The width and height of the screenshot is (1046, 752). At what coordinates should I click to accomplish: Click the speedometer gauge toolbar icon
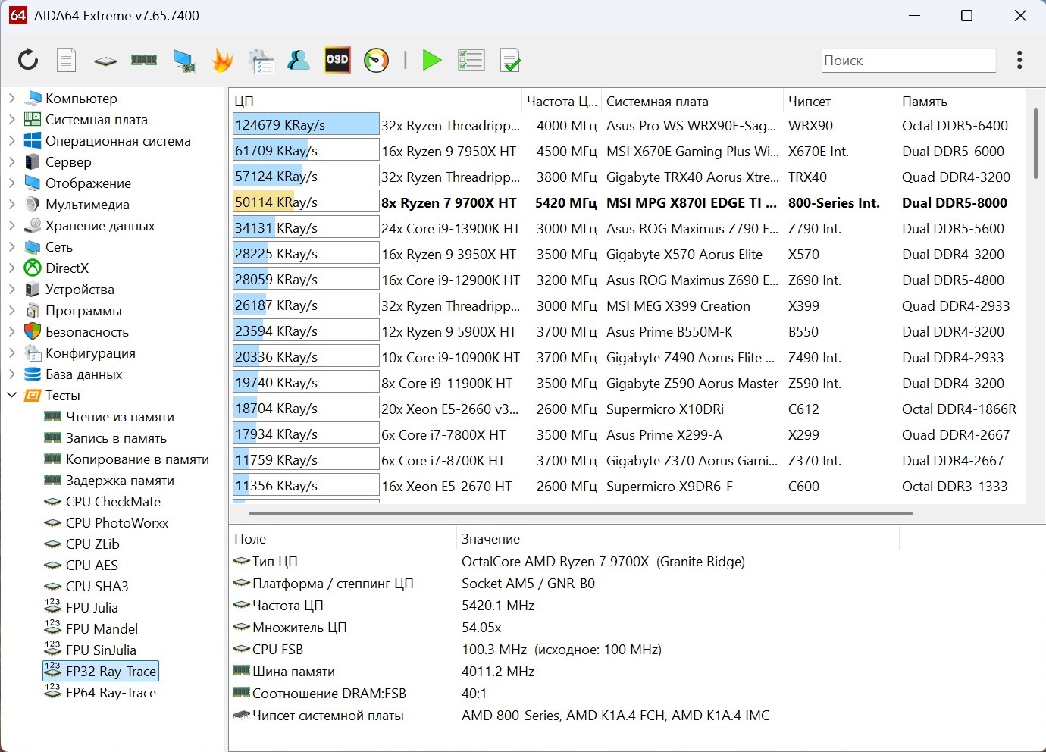coord(376,60)
